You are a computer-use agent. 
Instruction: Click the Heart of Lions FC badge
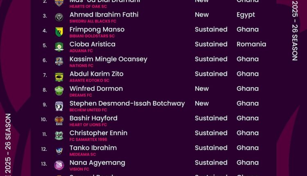[59, 121]
